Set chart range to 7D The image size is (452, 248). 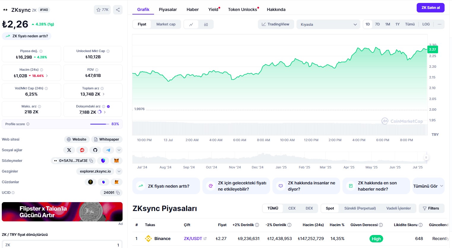378,24
